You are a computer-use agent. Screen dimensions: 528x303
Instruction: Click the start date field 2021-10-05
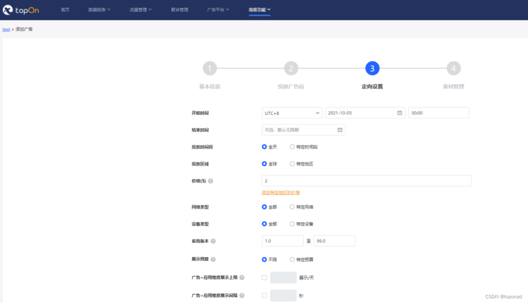365,113
